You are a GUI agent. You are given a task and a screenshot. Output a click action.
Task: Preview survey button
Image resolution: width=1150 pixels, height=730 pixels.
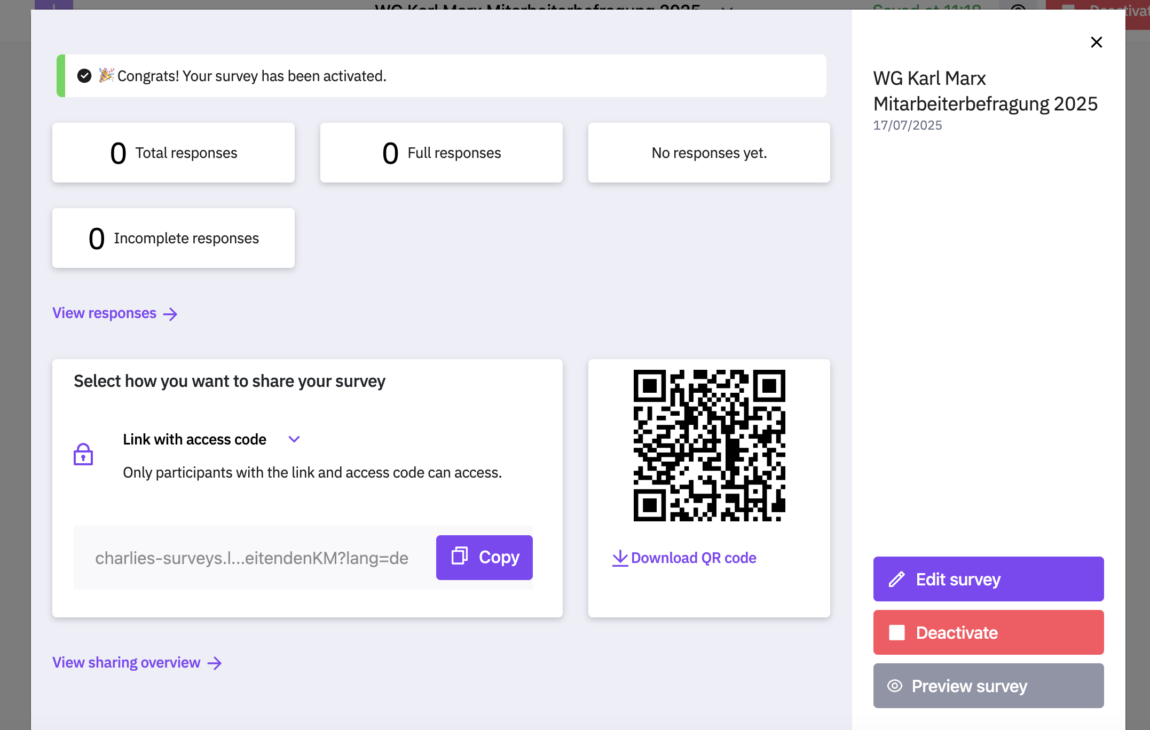click(x=988, y=686)
